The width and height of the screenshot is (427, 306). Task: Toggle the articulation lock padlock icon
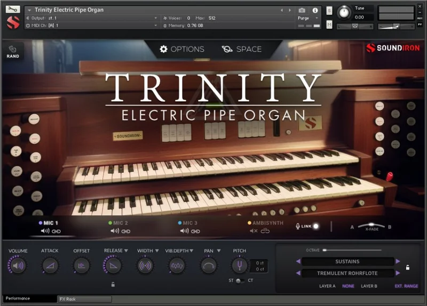click(408, 268)
